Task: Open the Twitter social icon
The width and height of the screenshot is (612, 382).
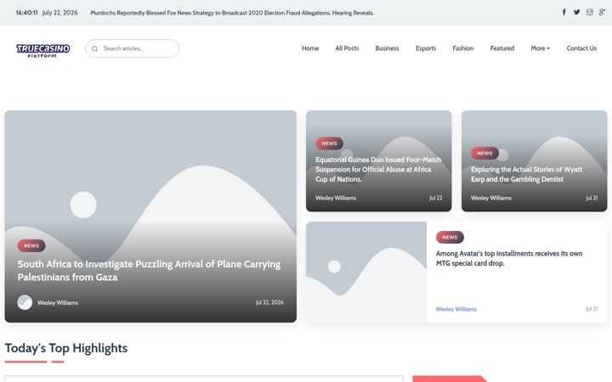Action: [576, 13]
